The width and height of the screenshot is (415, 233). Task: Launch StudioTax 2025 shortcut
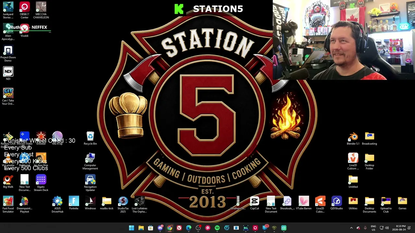(123, 205)
